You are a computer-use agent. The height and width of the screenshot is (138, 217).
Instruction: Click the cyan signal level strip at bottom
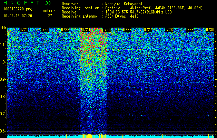pyautogui.click(x=110, y=136)
